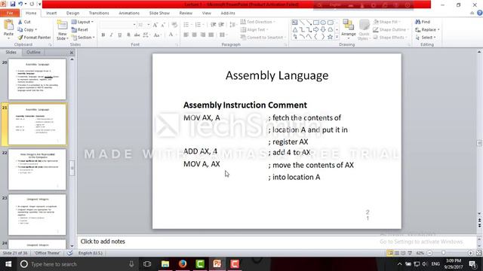483x271 pixels.
Task: Switch to Normal view in status bar
Action: tap(390, 253)
